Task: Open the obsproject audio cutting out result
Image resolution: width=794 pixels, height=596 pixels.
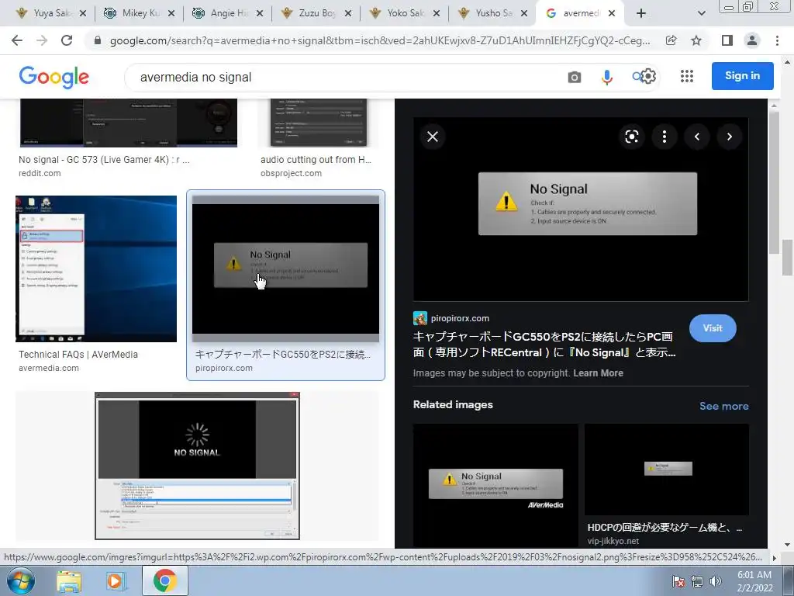Action: (319, 123)
